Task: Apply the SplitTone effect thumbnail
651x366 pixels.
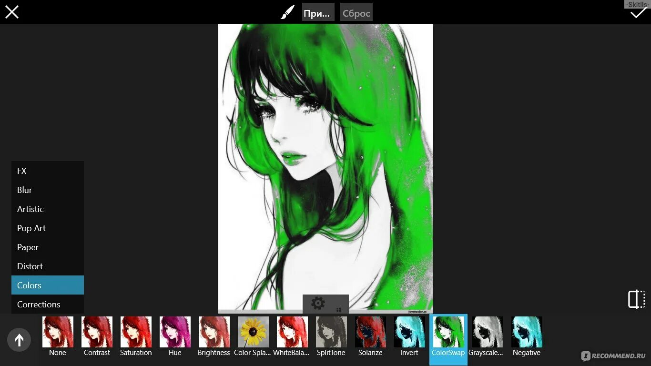Action: tap(331, 332)
